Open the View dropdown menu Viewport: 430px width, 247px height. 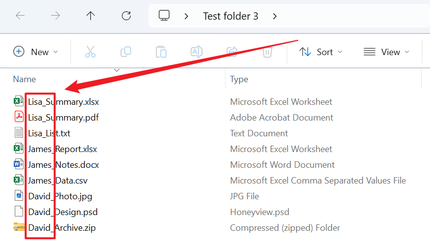tap(386, 52)
